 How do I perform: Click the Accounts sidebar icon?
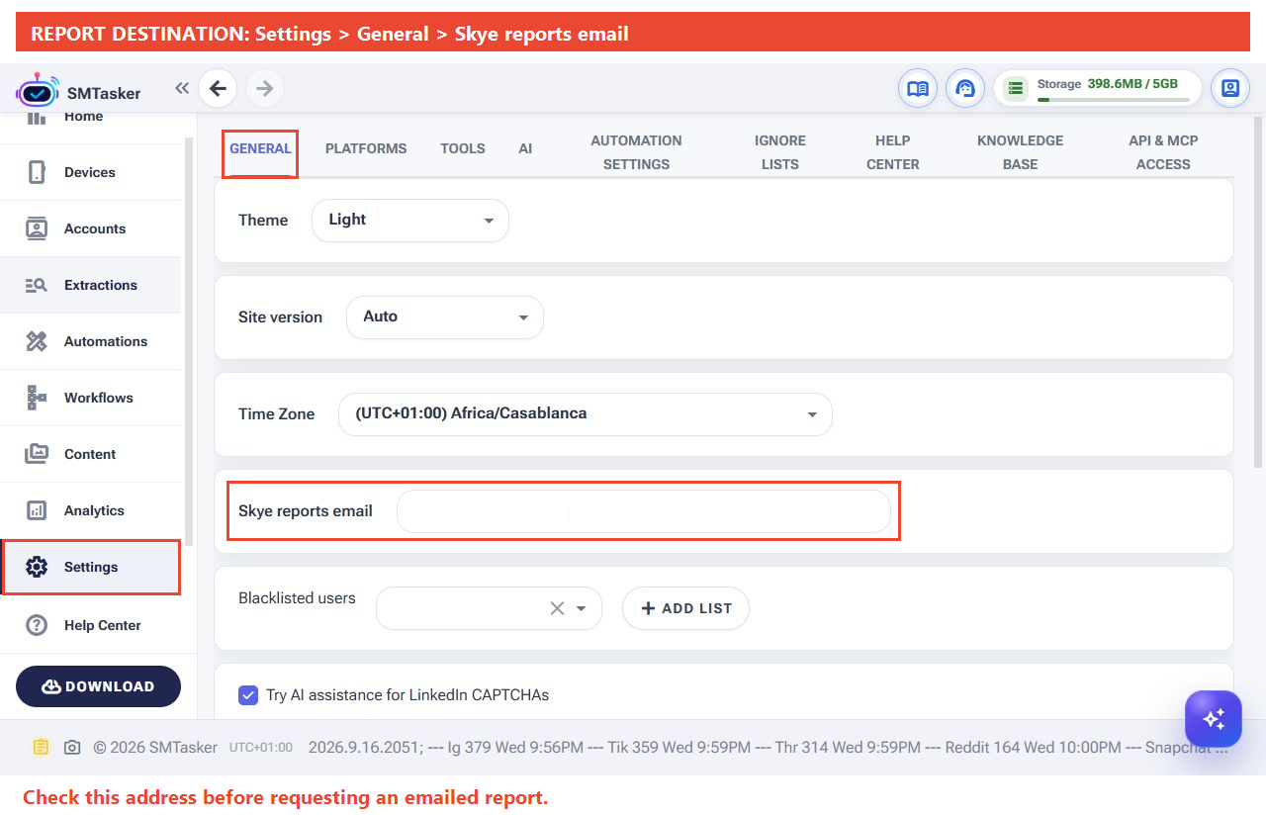click(37, 228)
